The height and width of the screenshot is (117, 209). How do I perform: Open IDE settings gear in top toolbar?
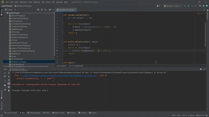[203, 6]
